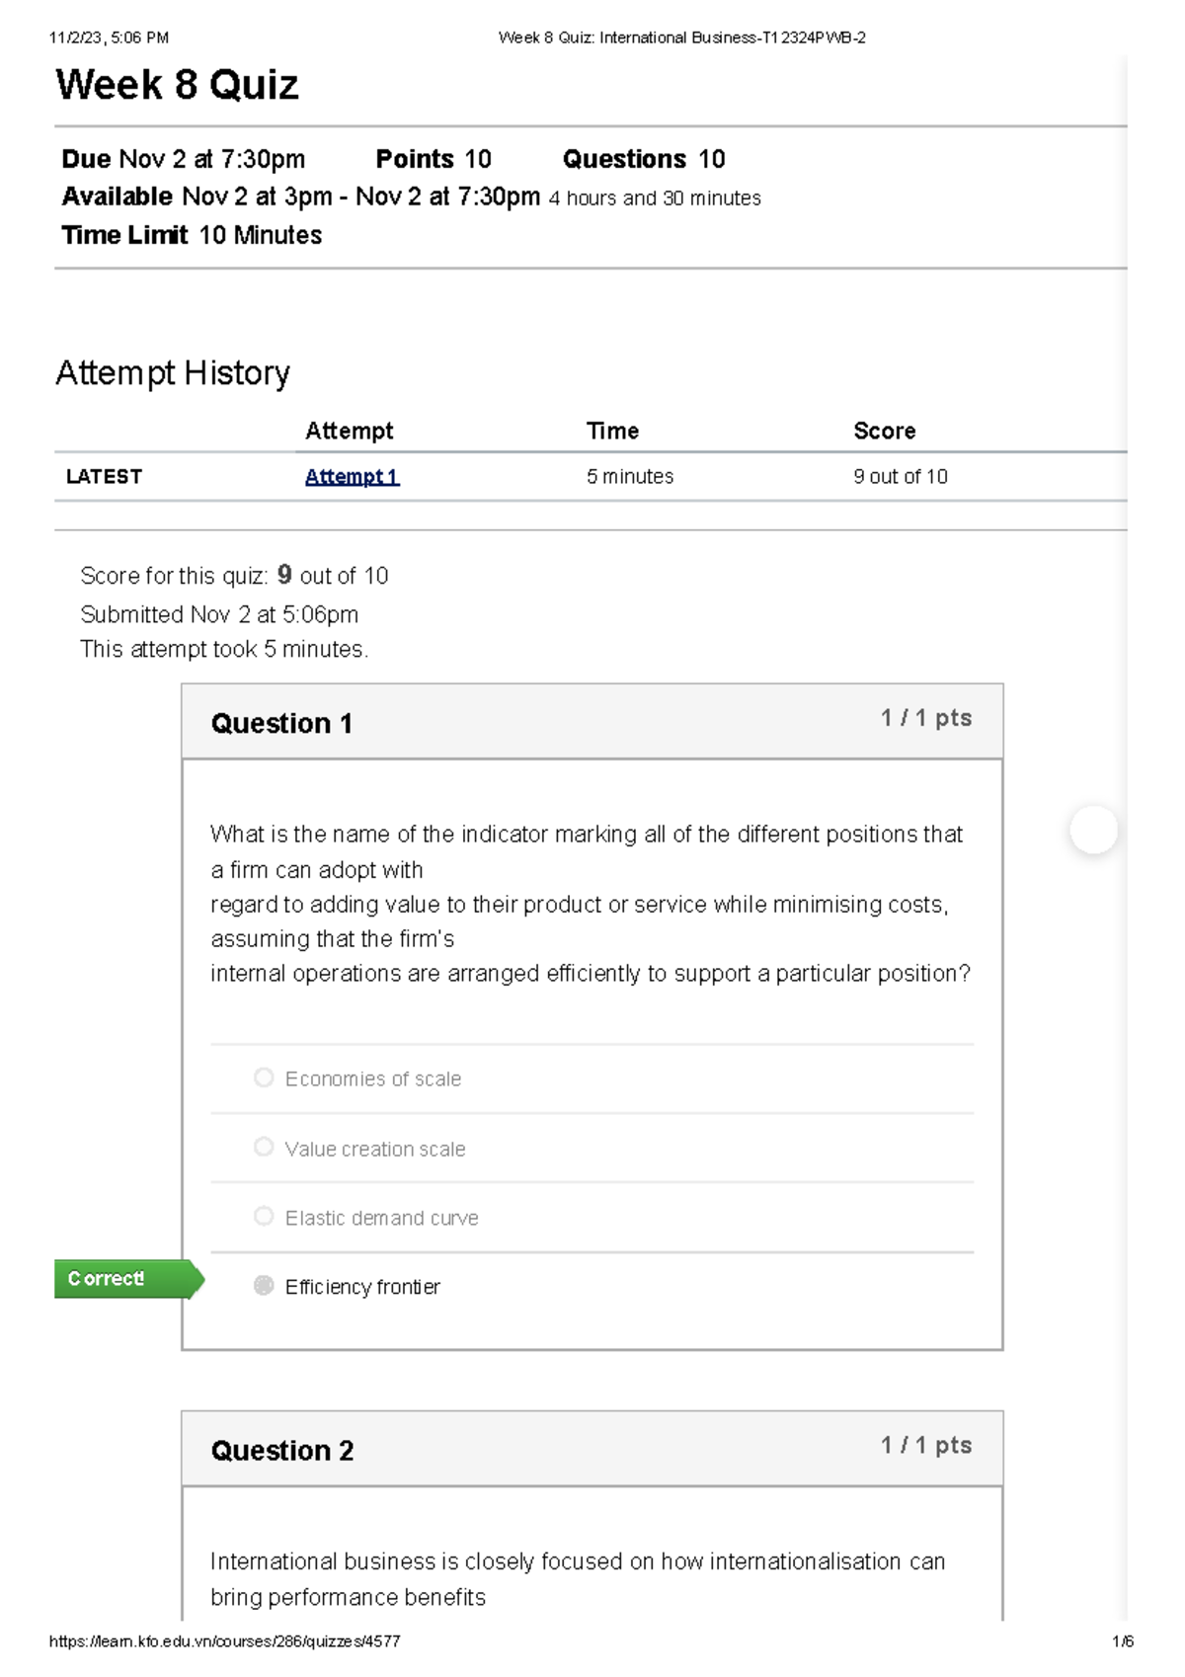Click the Question 1 points indicator
Viewport: 1185px width, 1677px height.
926,718
